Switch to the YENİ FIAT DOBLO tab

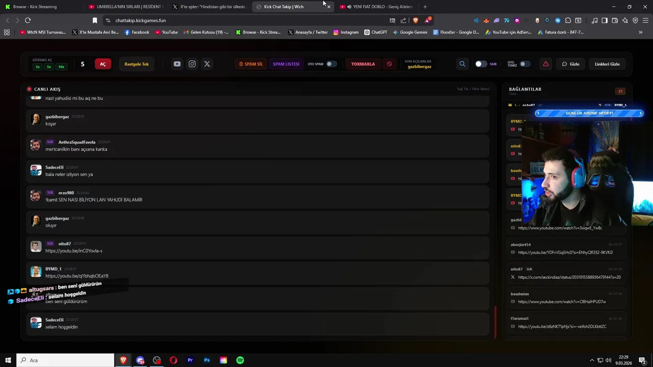click(x=376, y=7)
